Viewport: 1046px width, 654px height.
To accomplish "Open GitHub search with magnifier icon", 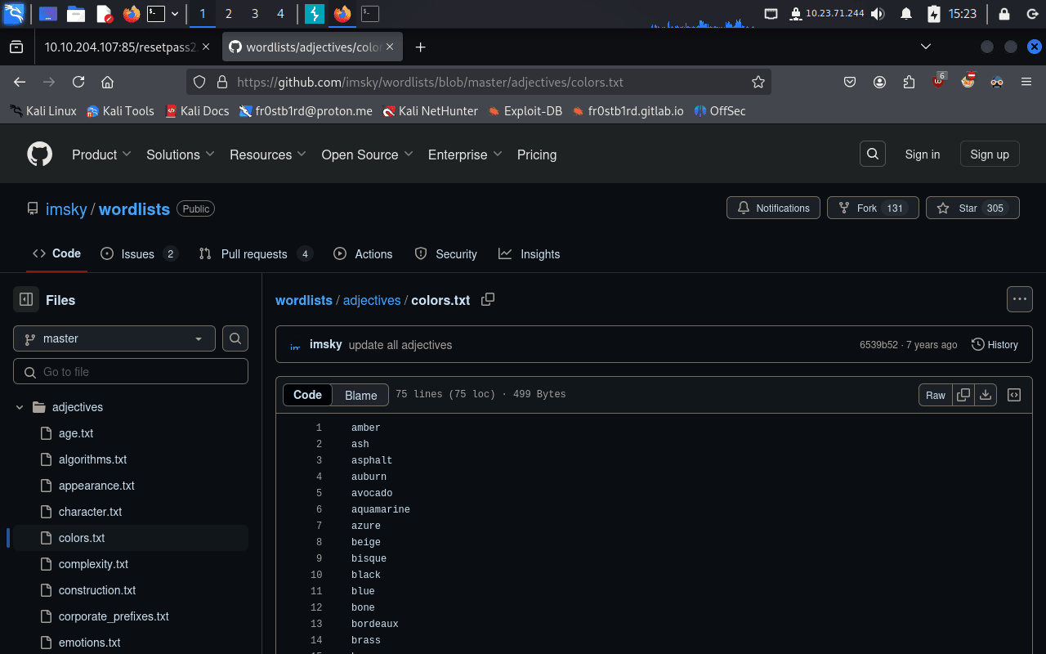I will (x=873, y=154).
